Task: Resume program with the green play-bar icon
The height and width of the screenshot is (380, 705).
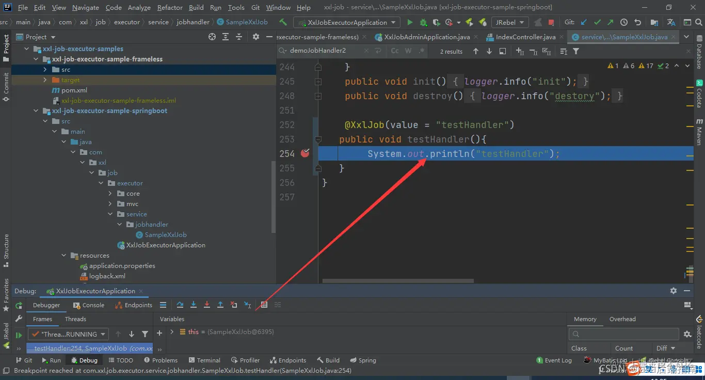Action: (19, 335)
